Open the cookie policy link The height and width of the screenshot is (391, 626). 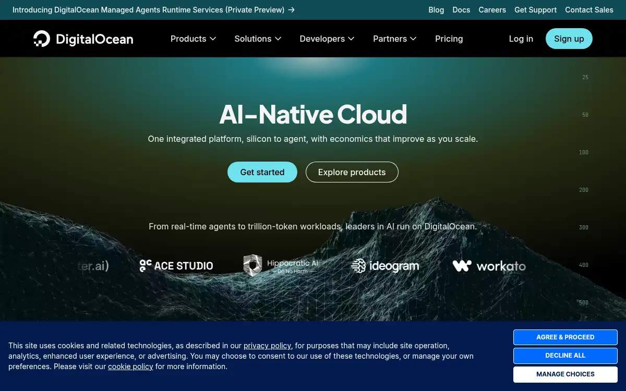coord(130,366)
